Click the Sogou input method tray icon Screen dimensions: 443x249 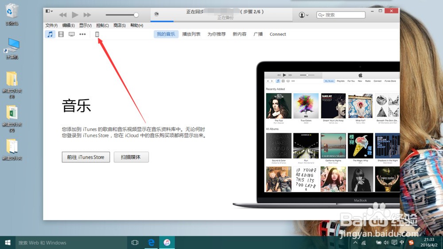pyautogui.click(x=411, y=242)
